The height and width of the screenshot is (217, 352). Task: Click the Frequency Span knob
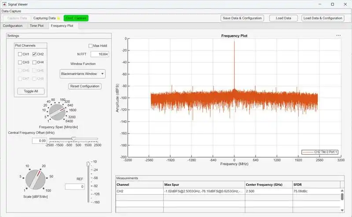click(57, 112)
